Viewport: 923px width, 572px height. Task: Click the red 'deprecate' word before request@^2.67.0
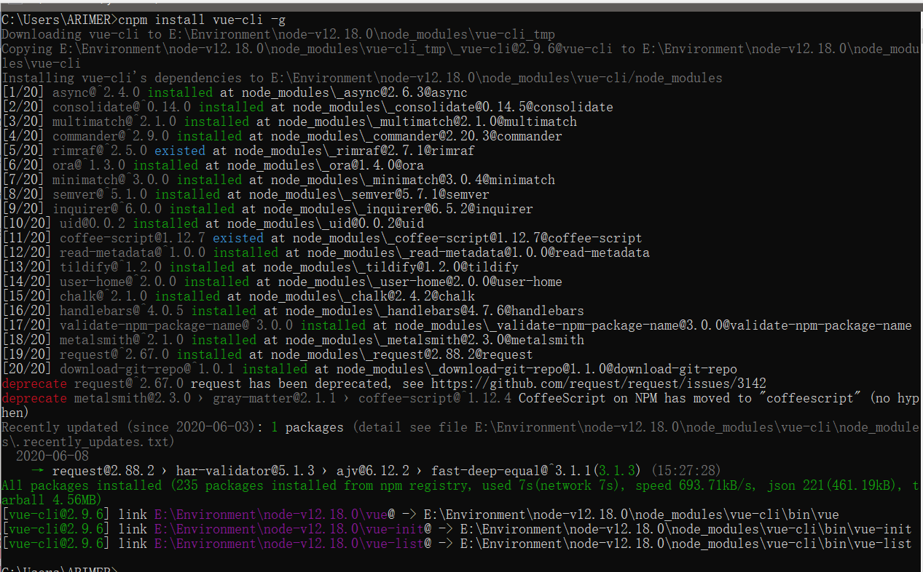point(34,384)
